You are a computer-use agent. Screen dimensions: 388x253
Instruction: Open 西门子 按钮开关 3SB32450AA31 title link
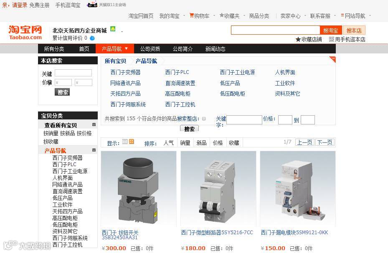click(120, 235)
